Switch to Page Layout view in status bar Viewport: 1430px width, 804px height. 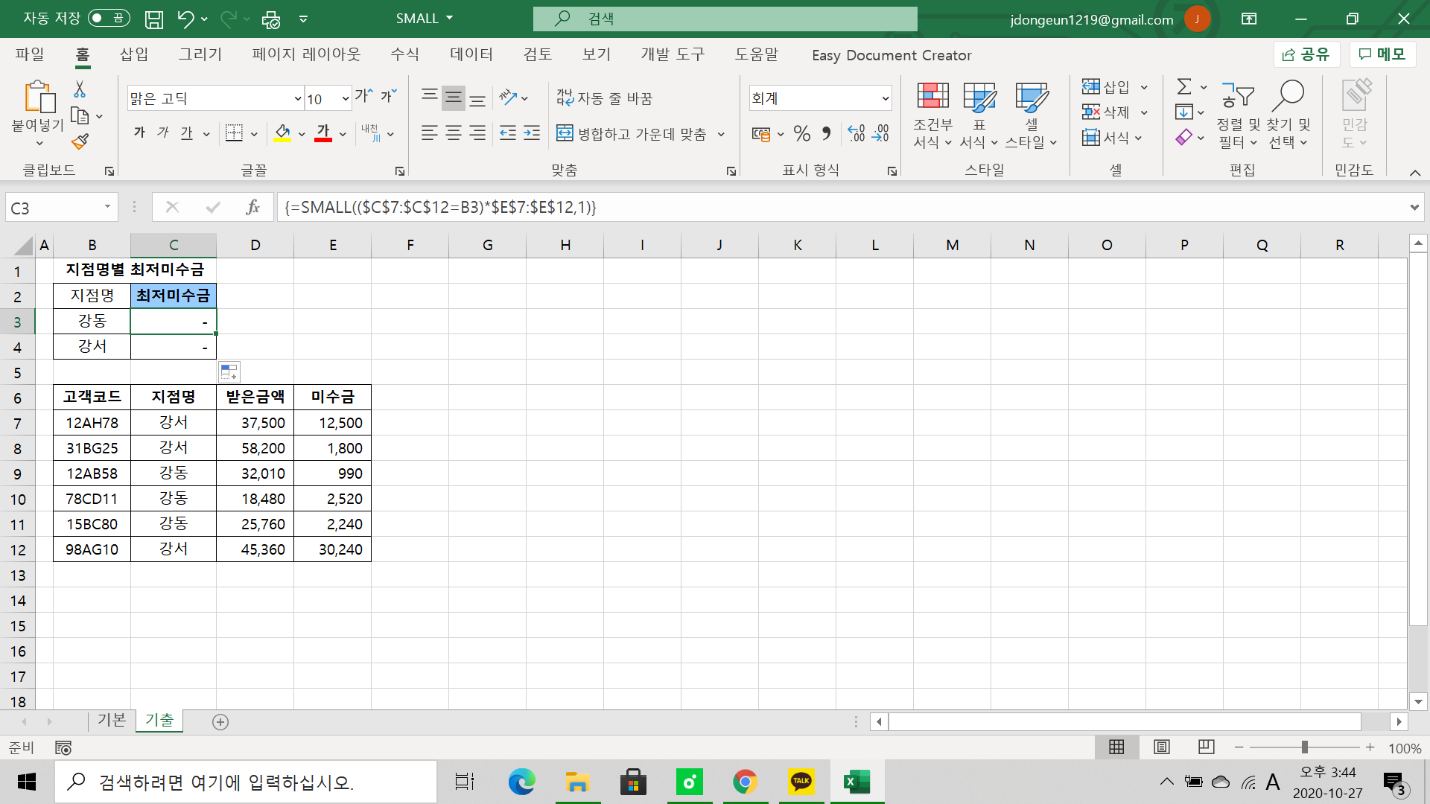(x=1161, y=747)
